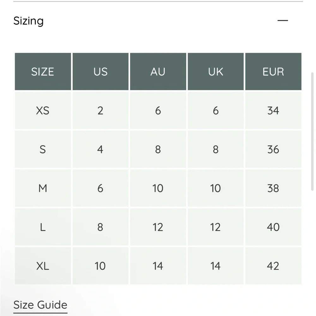Click UK size 14 in XL row

[x=216, y=266]
